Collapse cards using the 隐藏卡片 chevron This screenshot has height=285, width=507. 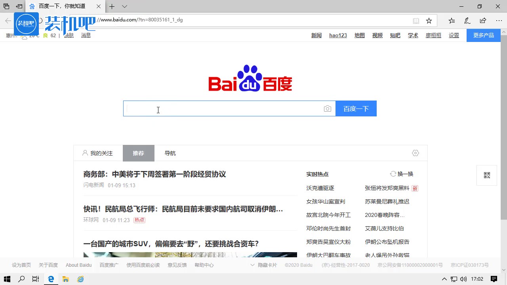(253, 265)
